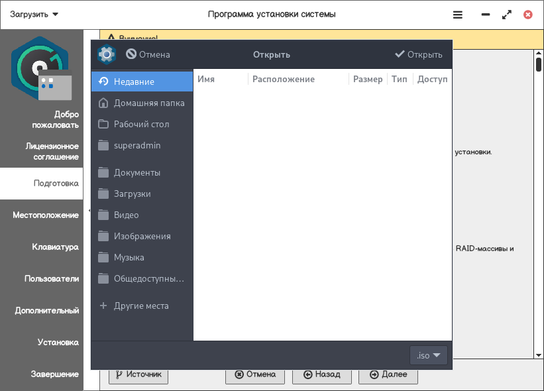The width and height of the screenshot is (544, 391).
Task: Open the Загрузить dropdown in the title bar
Action: point(34,14)
